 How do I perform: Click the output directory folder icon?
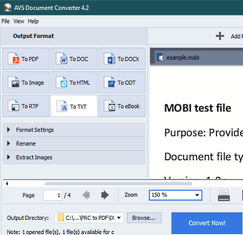61,218
